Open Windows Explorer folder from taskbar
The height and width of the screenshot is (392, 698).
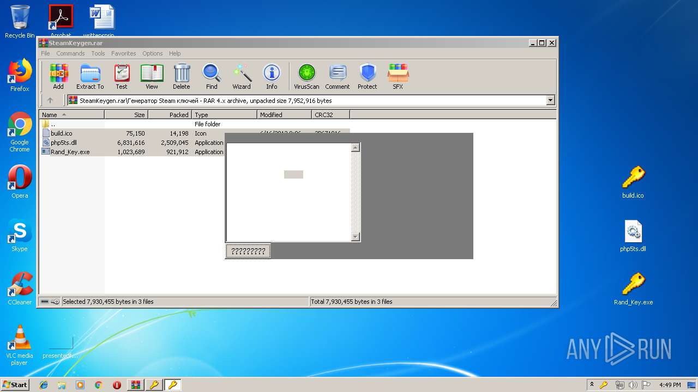point(62,385)
